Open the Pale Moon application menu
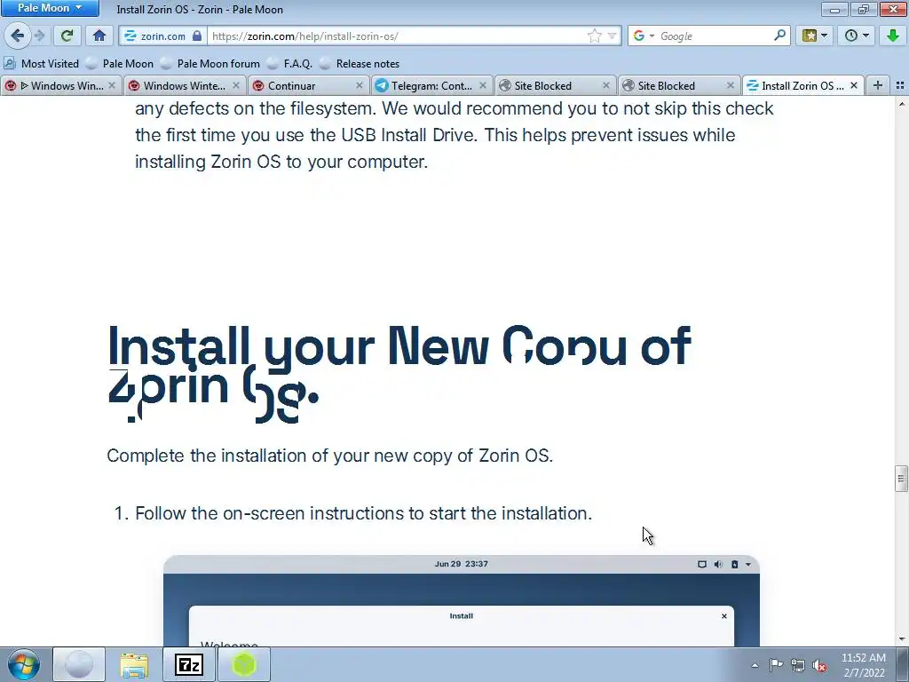The height and width of the screenshot is (682, 909). [50, 8]
